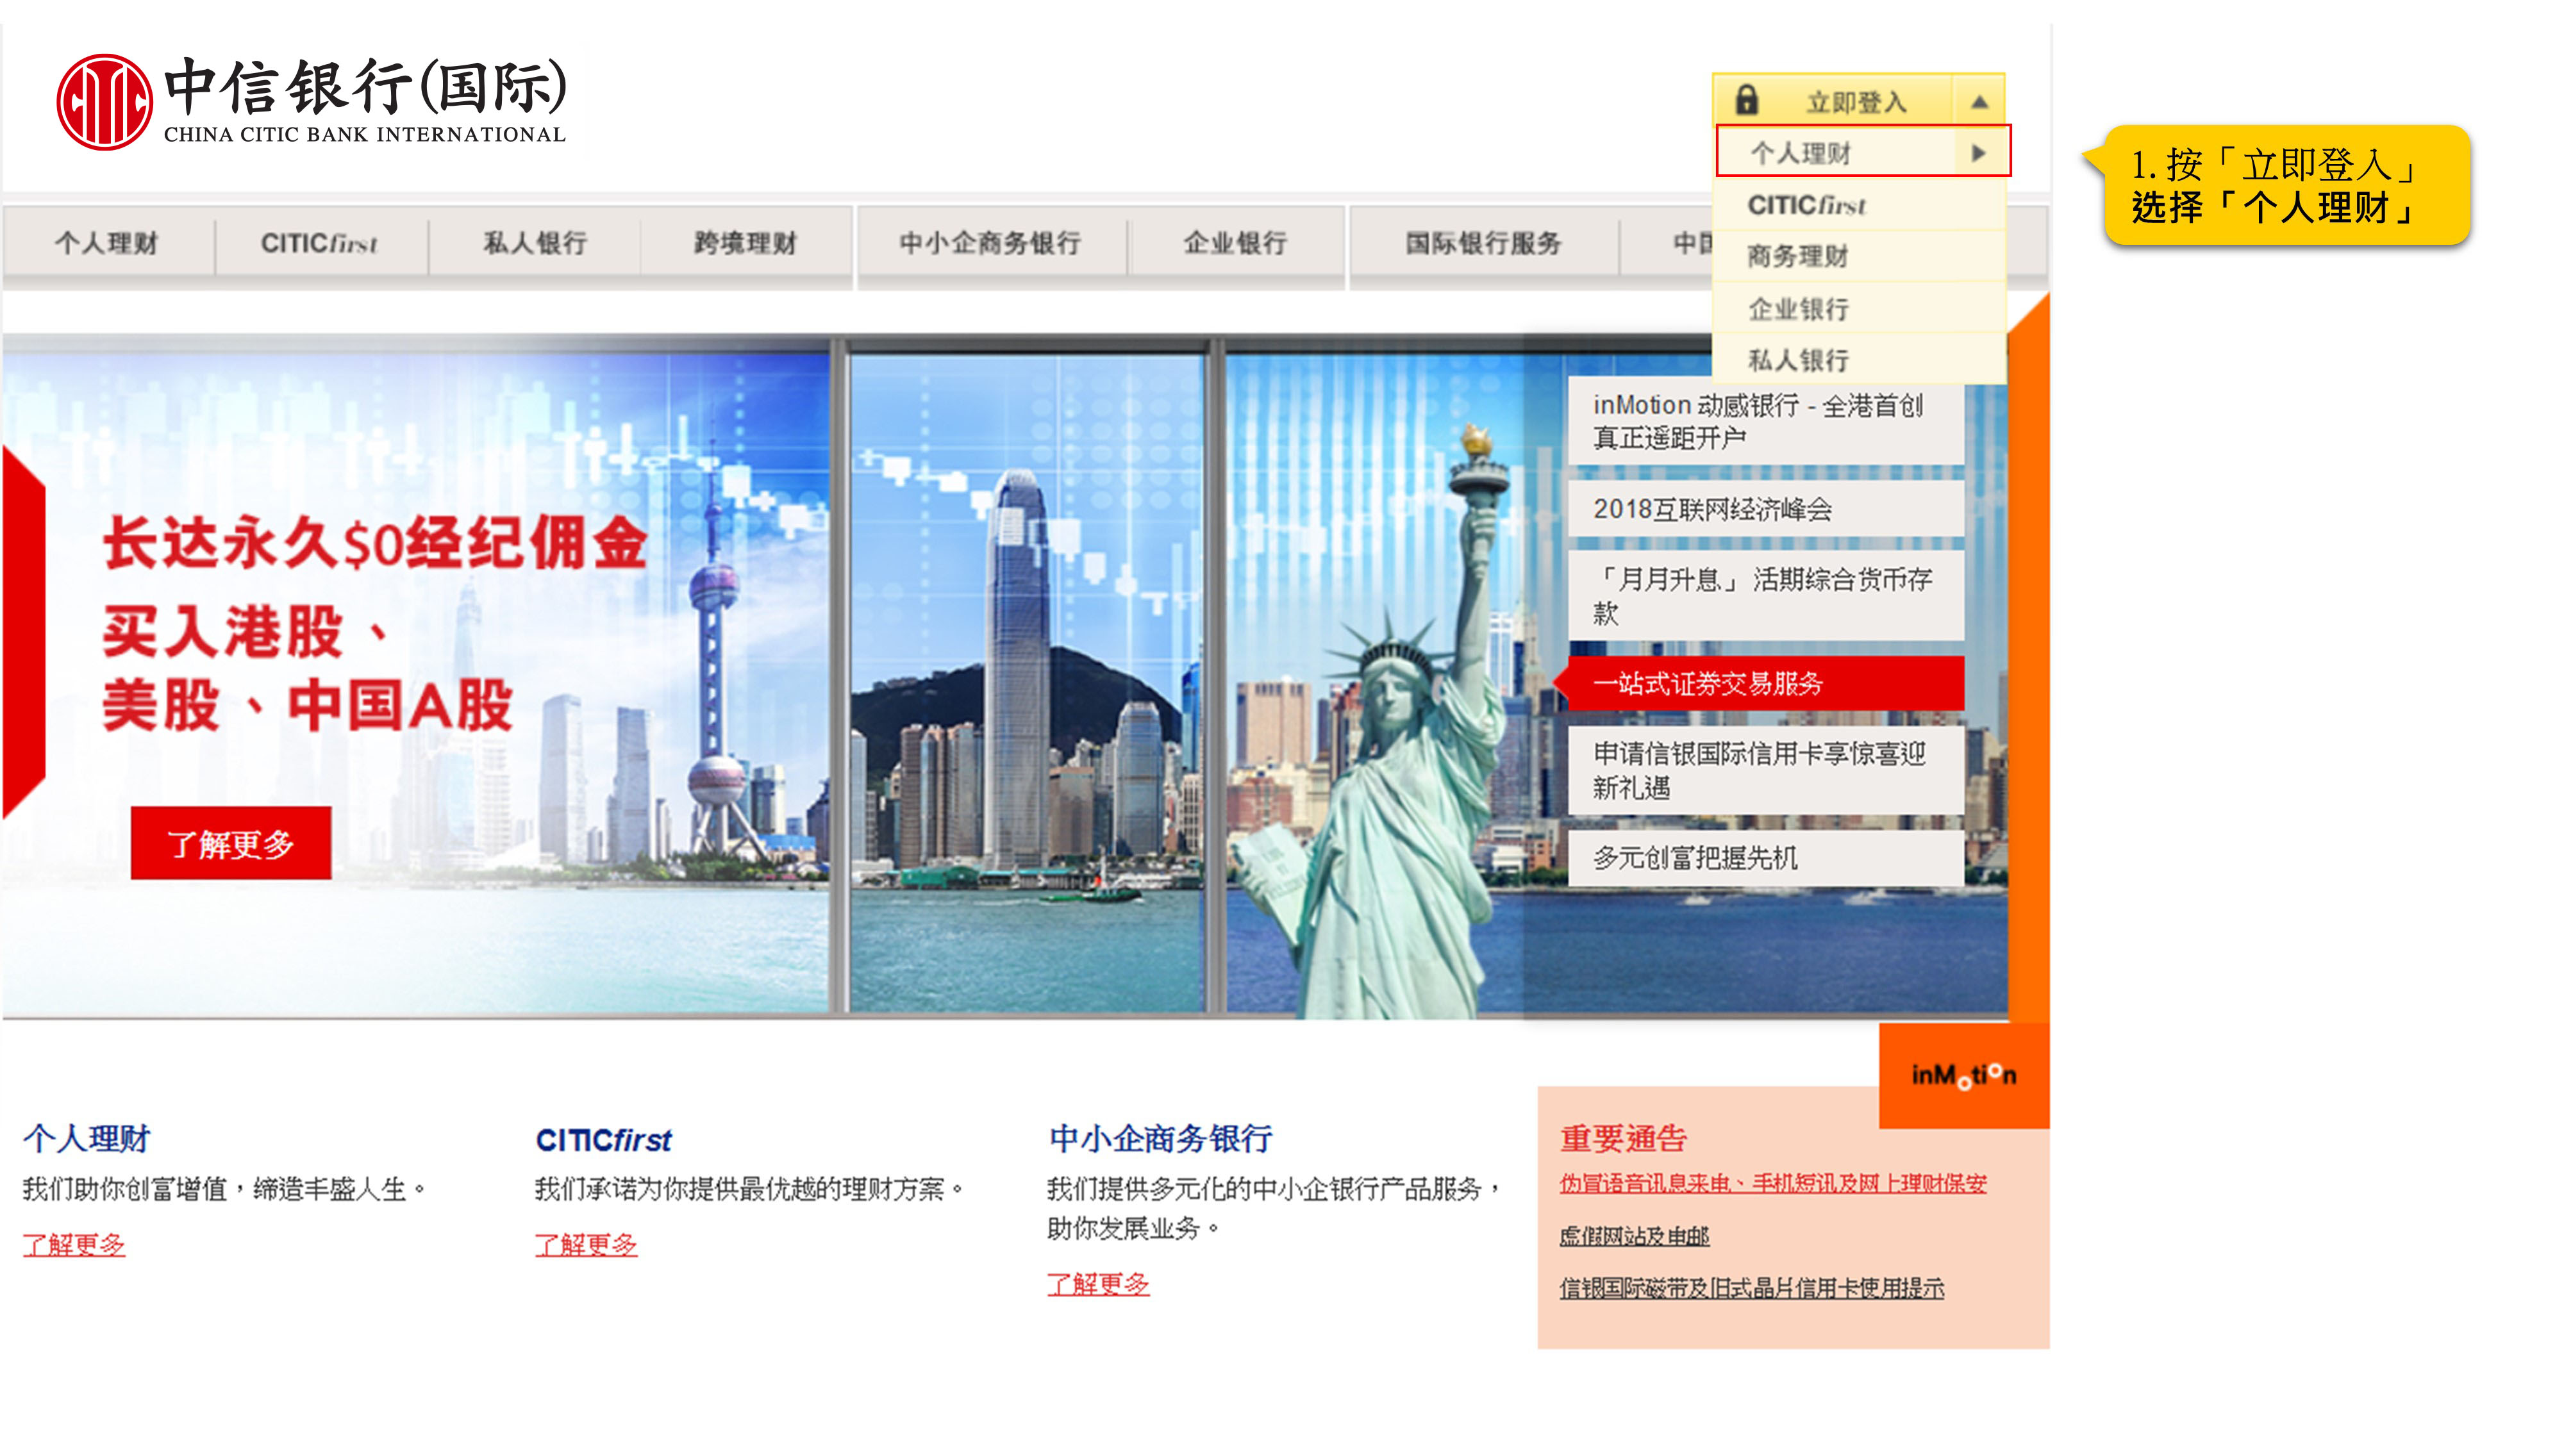Image resolution: width=2564 pixels, height=1442 pixels.
Task: Open 信银国际磁带及旧式晶片信用卡使用提示 link
Action: [x=1752, y=1289]
